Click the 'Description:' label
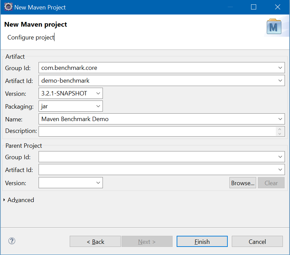The width and height of the screenshot is (290, 255). [21, 131]
